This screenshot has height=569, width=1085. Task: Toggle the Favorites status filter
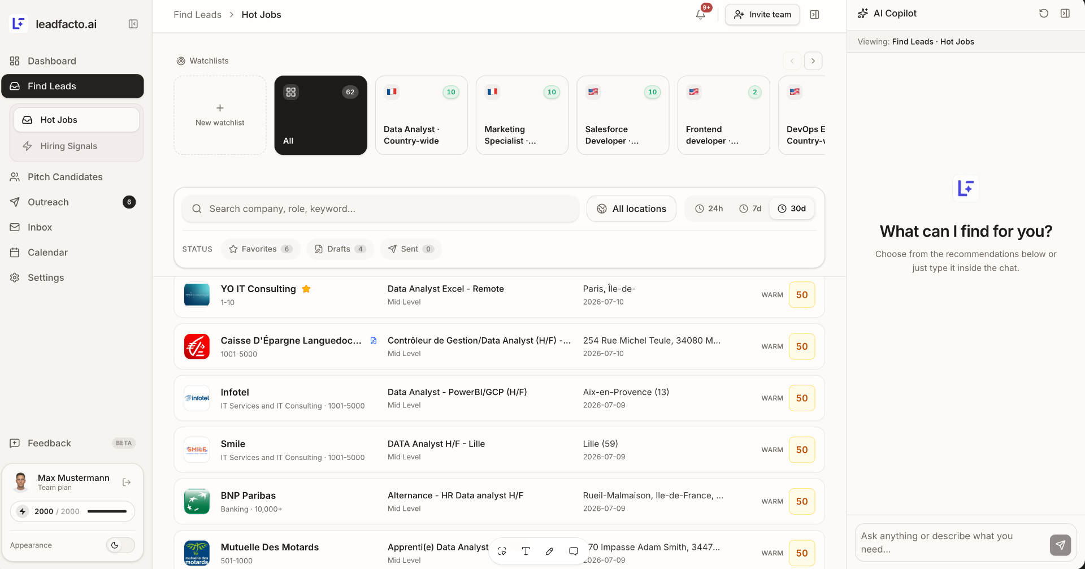[260, 249]
